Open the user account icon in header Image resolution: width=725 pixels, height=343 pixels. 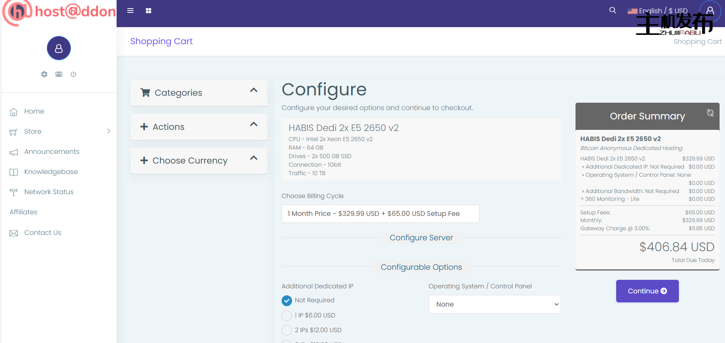710,10
